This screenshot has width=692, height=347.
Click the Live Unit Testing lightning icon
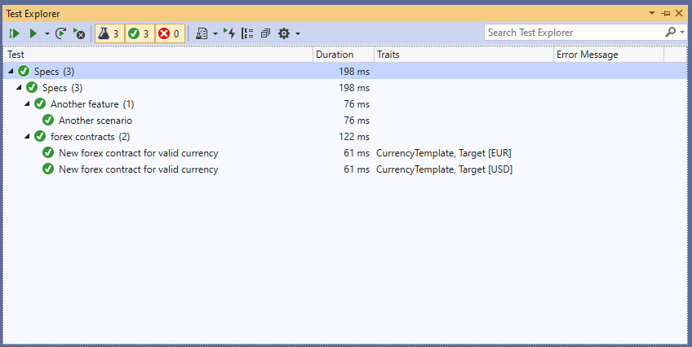[x=229, y=33]
